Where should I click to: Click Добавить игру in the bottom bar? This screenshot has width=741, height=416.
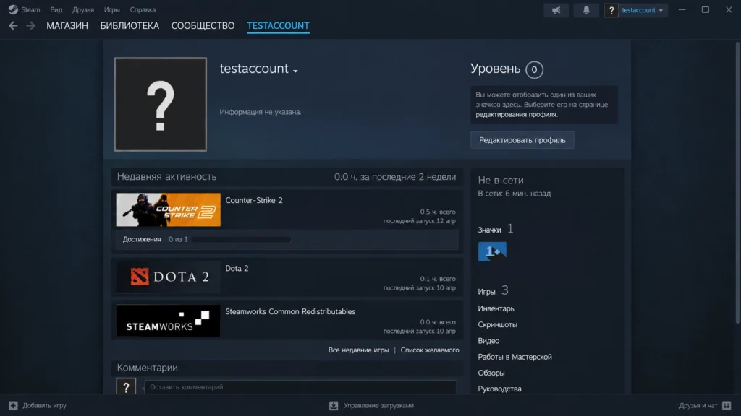point(44,406)
